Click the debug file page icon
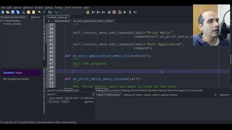This screenshot has height=130, width=232. coord(120,12)
